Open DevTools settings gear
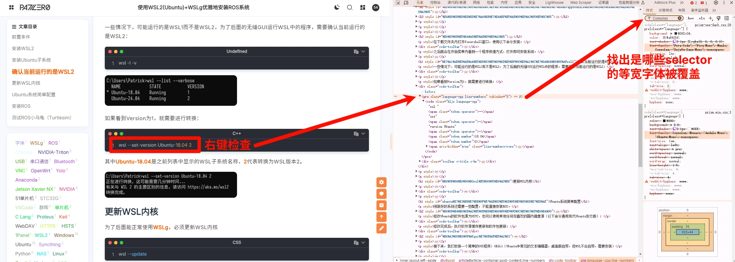 [716, 3]
